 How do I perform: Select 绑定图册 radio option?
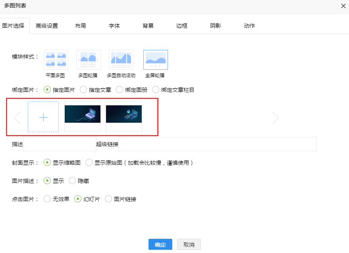click(x=120, y=89)
